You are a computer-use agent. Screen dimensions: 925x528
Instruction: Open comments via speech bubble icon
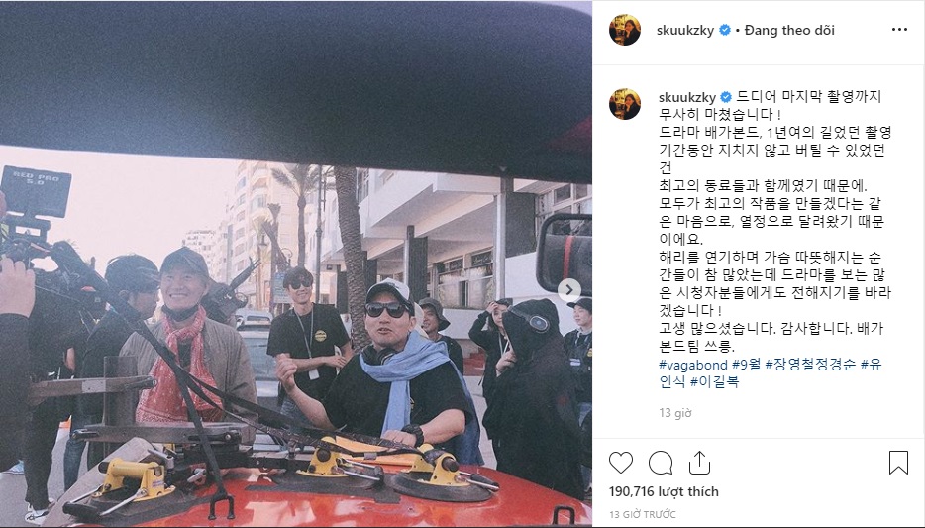661,463
